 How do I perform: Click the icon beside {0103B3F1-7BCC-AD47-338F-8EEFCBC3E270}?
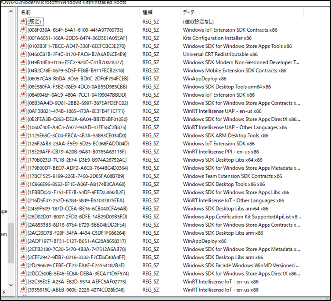pos(23,46)
